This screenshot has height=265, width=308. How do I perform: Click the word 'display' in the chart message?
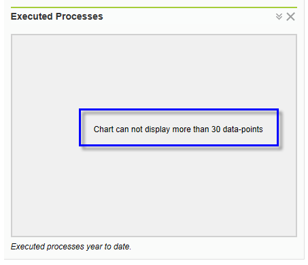pos(158,129)
